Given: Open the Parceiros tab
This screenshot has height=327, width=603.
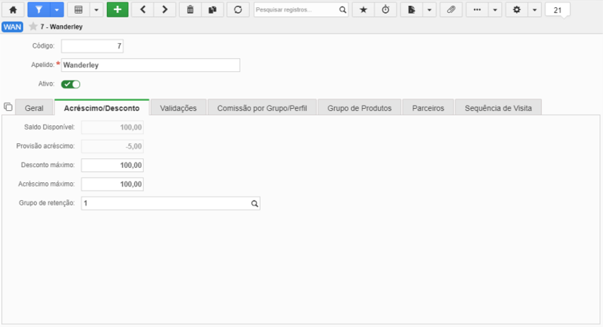Looking at the screenshot, I should pos(428,108).
